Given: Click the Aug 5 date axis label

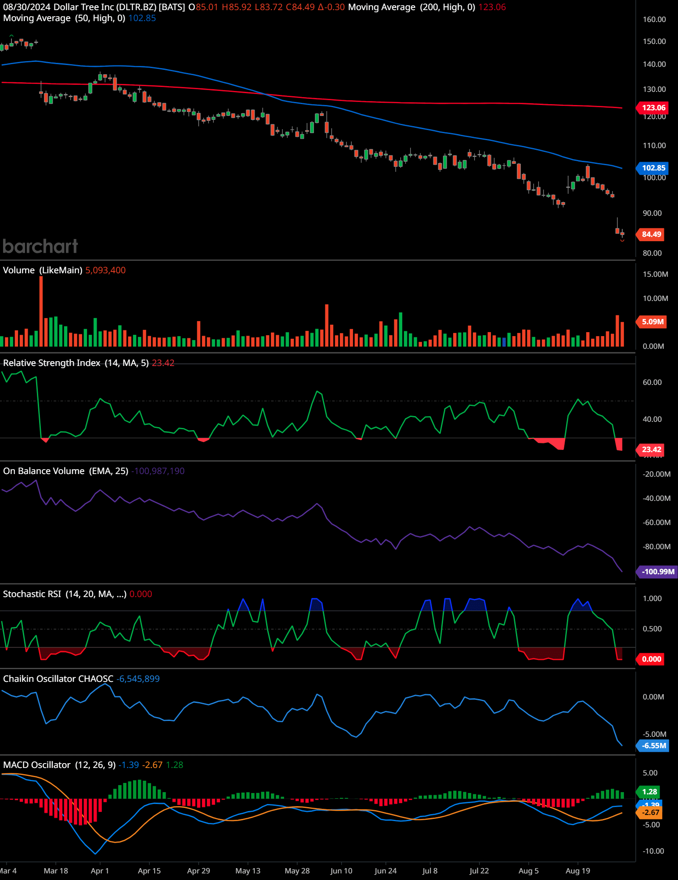Looking at the screenshot, I should [x=529, y=871].
